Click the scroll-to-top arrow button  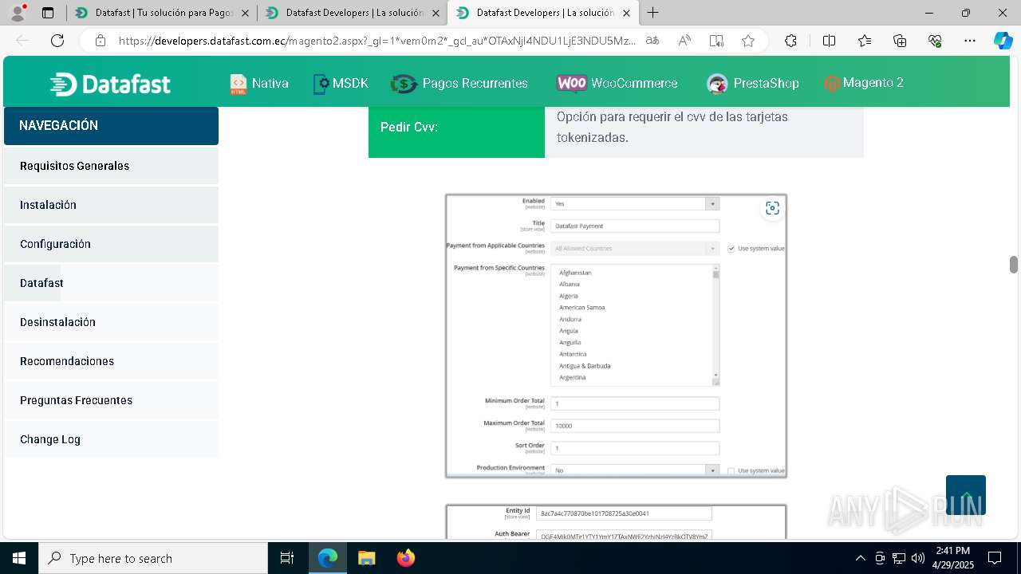click(x=966, y=495)
